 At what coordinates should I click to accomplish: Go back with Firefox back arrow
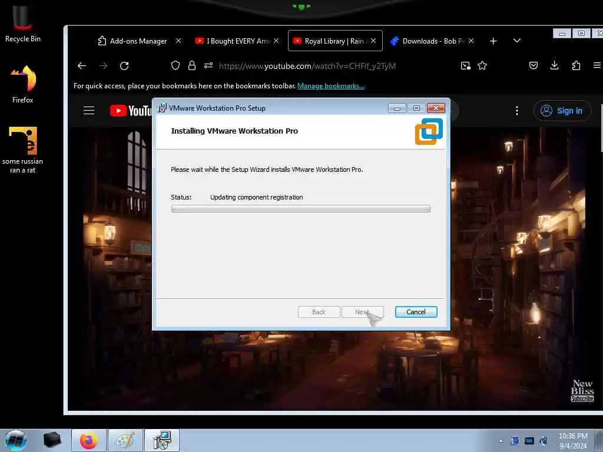pos(81,66)
